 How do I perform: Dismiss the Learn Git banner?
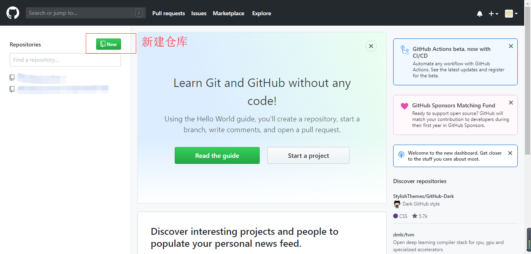pos(371,46)
